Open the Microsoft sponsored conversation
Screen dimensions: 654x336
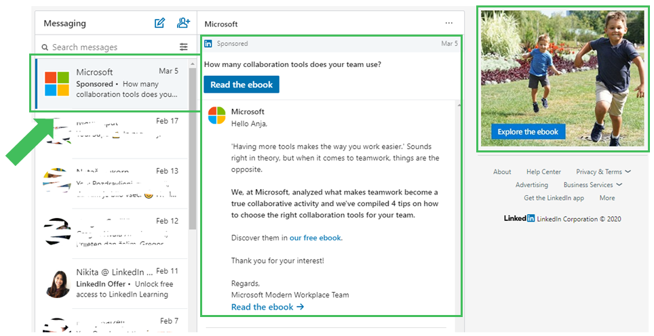click(112, 84)
